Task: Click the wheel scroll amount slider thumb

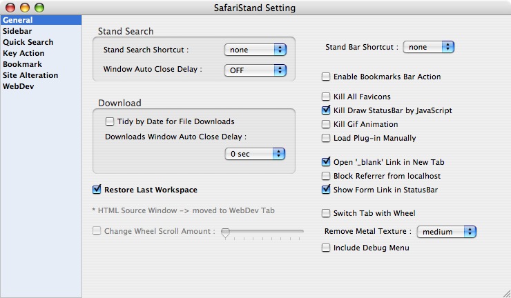Action: [x=225, y=233]
